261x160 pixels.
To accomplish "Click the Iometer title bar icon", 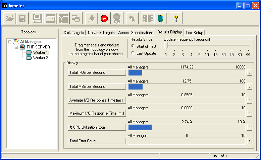I will coord(5,5).
